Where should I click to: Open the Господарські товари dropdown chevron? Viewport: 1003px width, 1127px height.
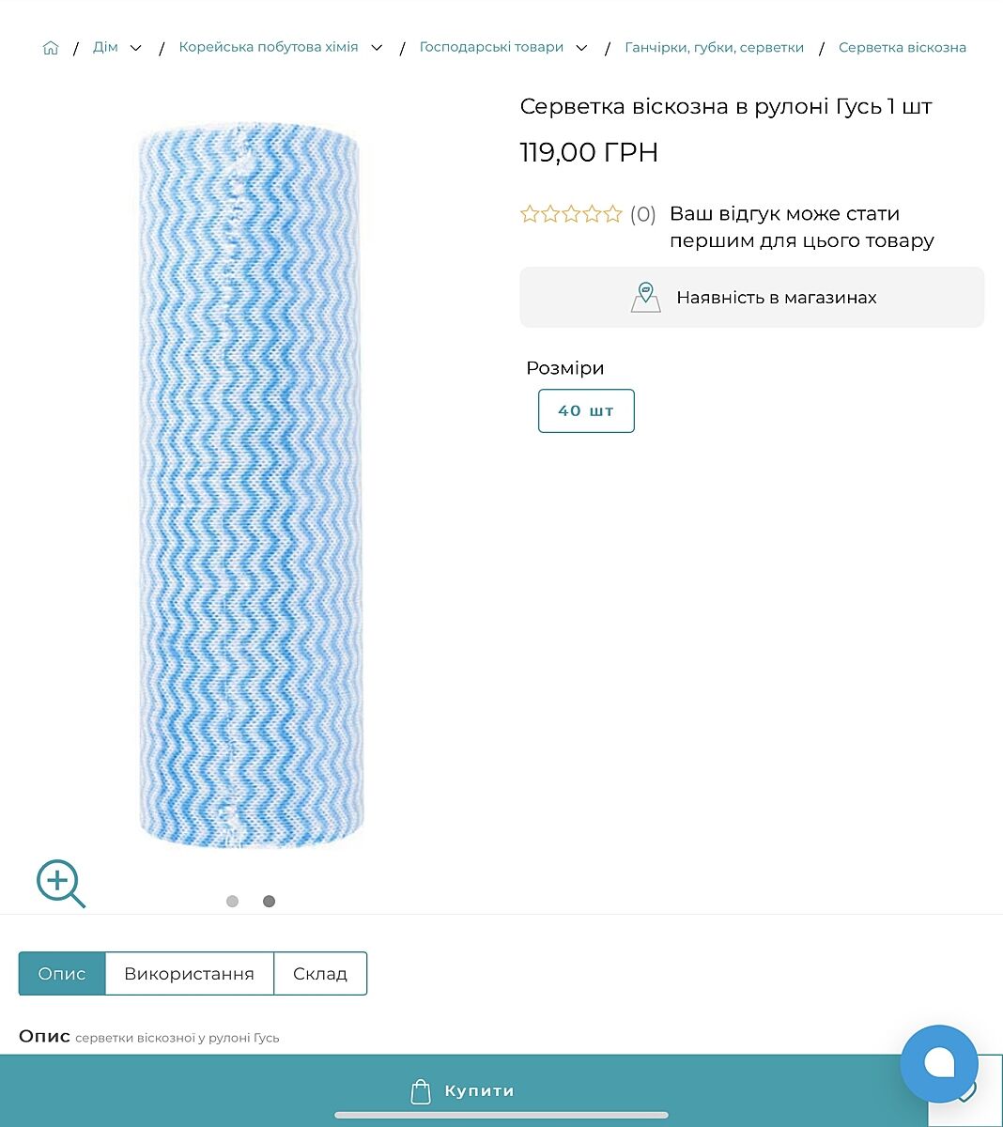(581, 48)
